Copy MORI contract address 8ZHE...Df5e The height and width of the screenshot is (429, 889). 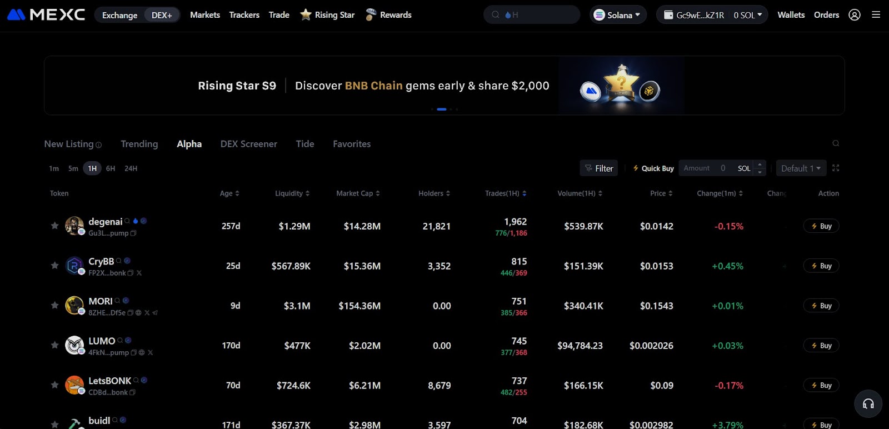(131, 313)
